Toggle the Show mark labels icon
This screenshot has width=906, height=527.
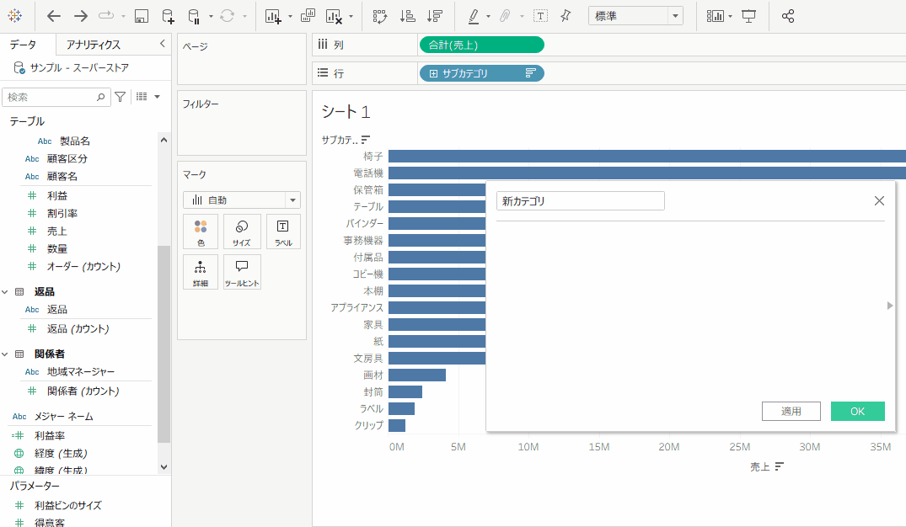coord(540,16)
